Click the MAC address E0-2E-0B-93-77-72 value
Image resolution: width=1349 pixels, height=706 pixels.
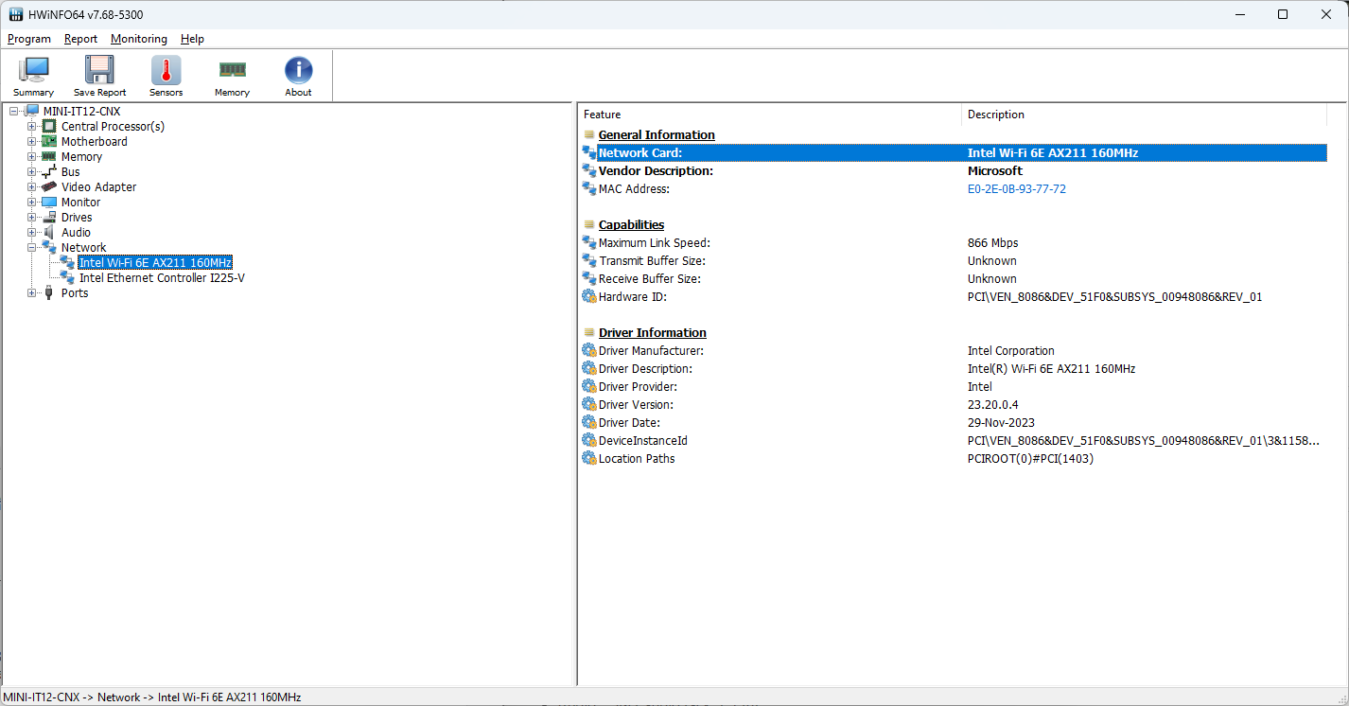[1016, 188]
